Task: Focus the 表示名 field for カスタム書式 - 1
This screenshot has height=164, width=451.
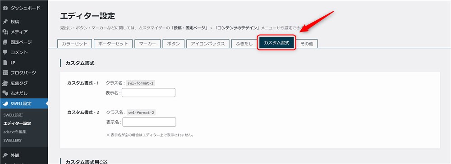Action: 148,92
